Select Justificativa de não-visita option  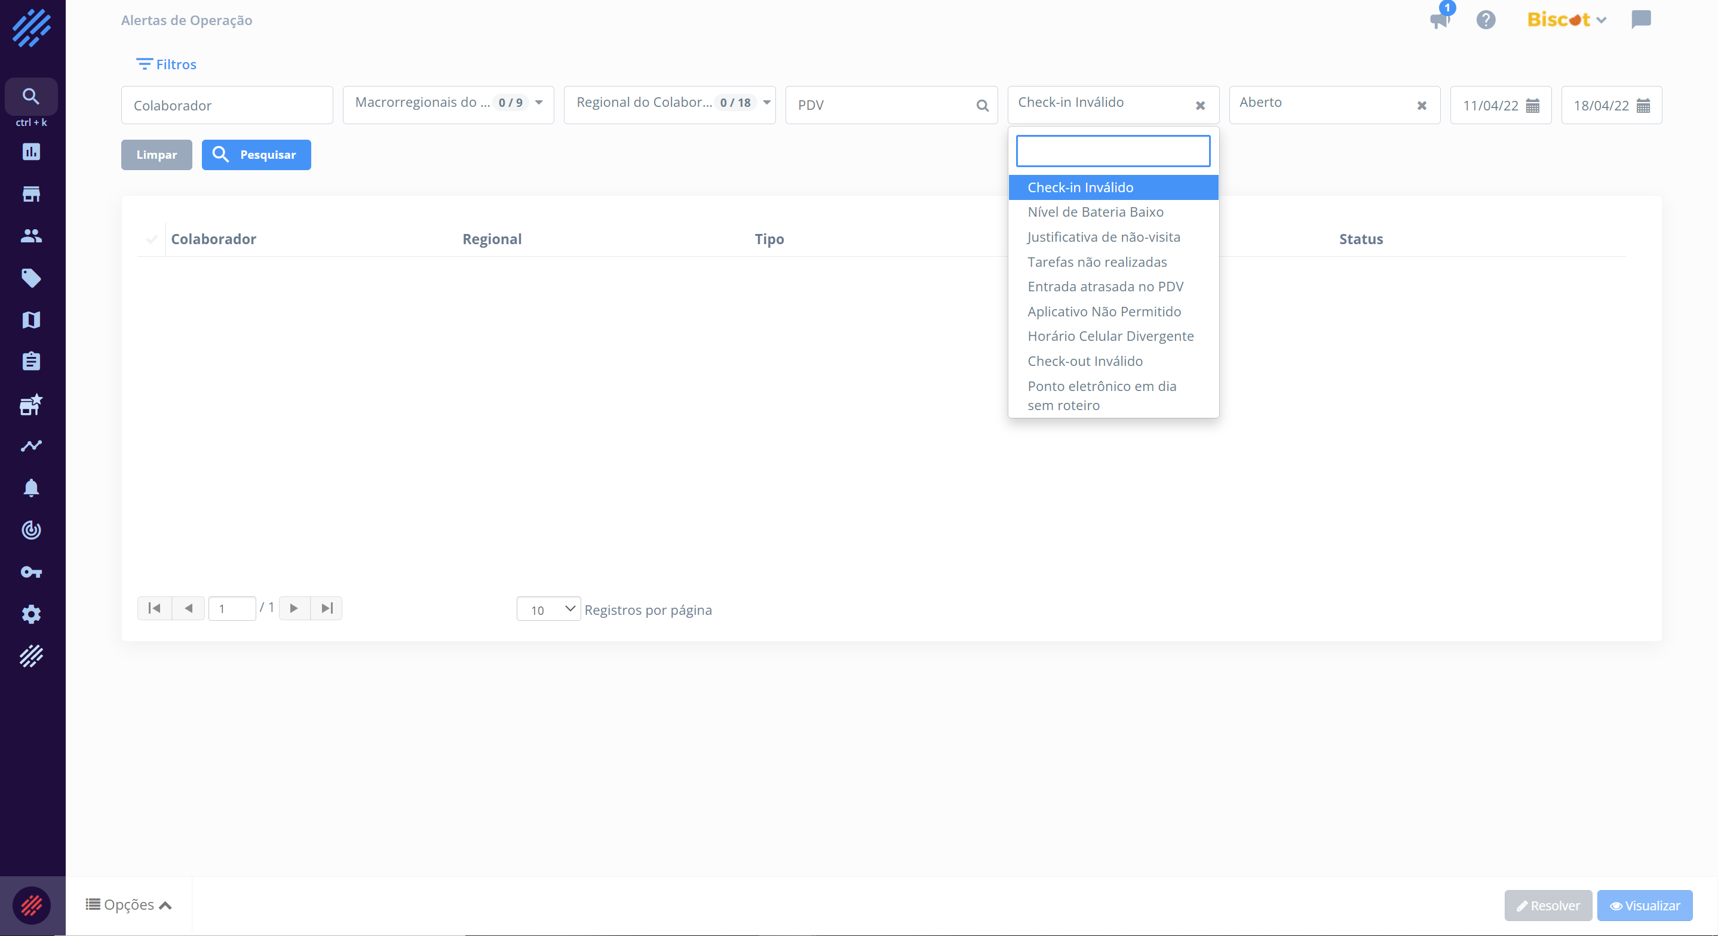1113,238
